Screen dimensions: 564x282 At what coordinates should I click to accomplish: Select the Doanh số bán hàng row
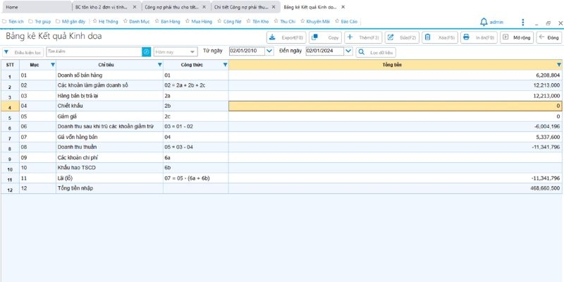pyautogui.click(x=281, y=75)
